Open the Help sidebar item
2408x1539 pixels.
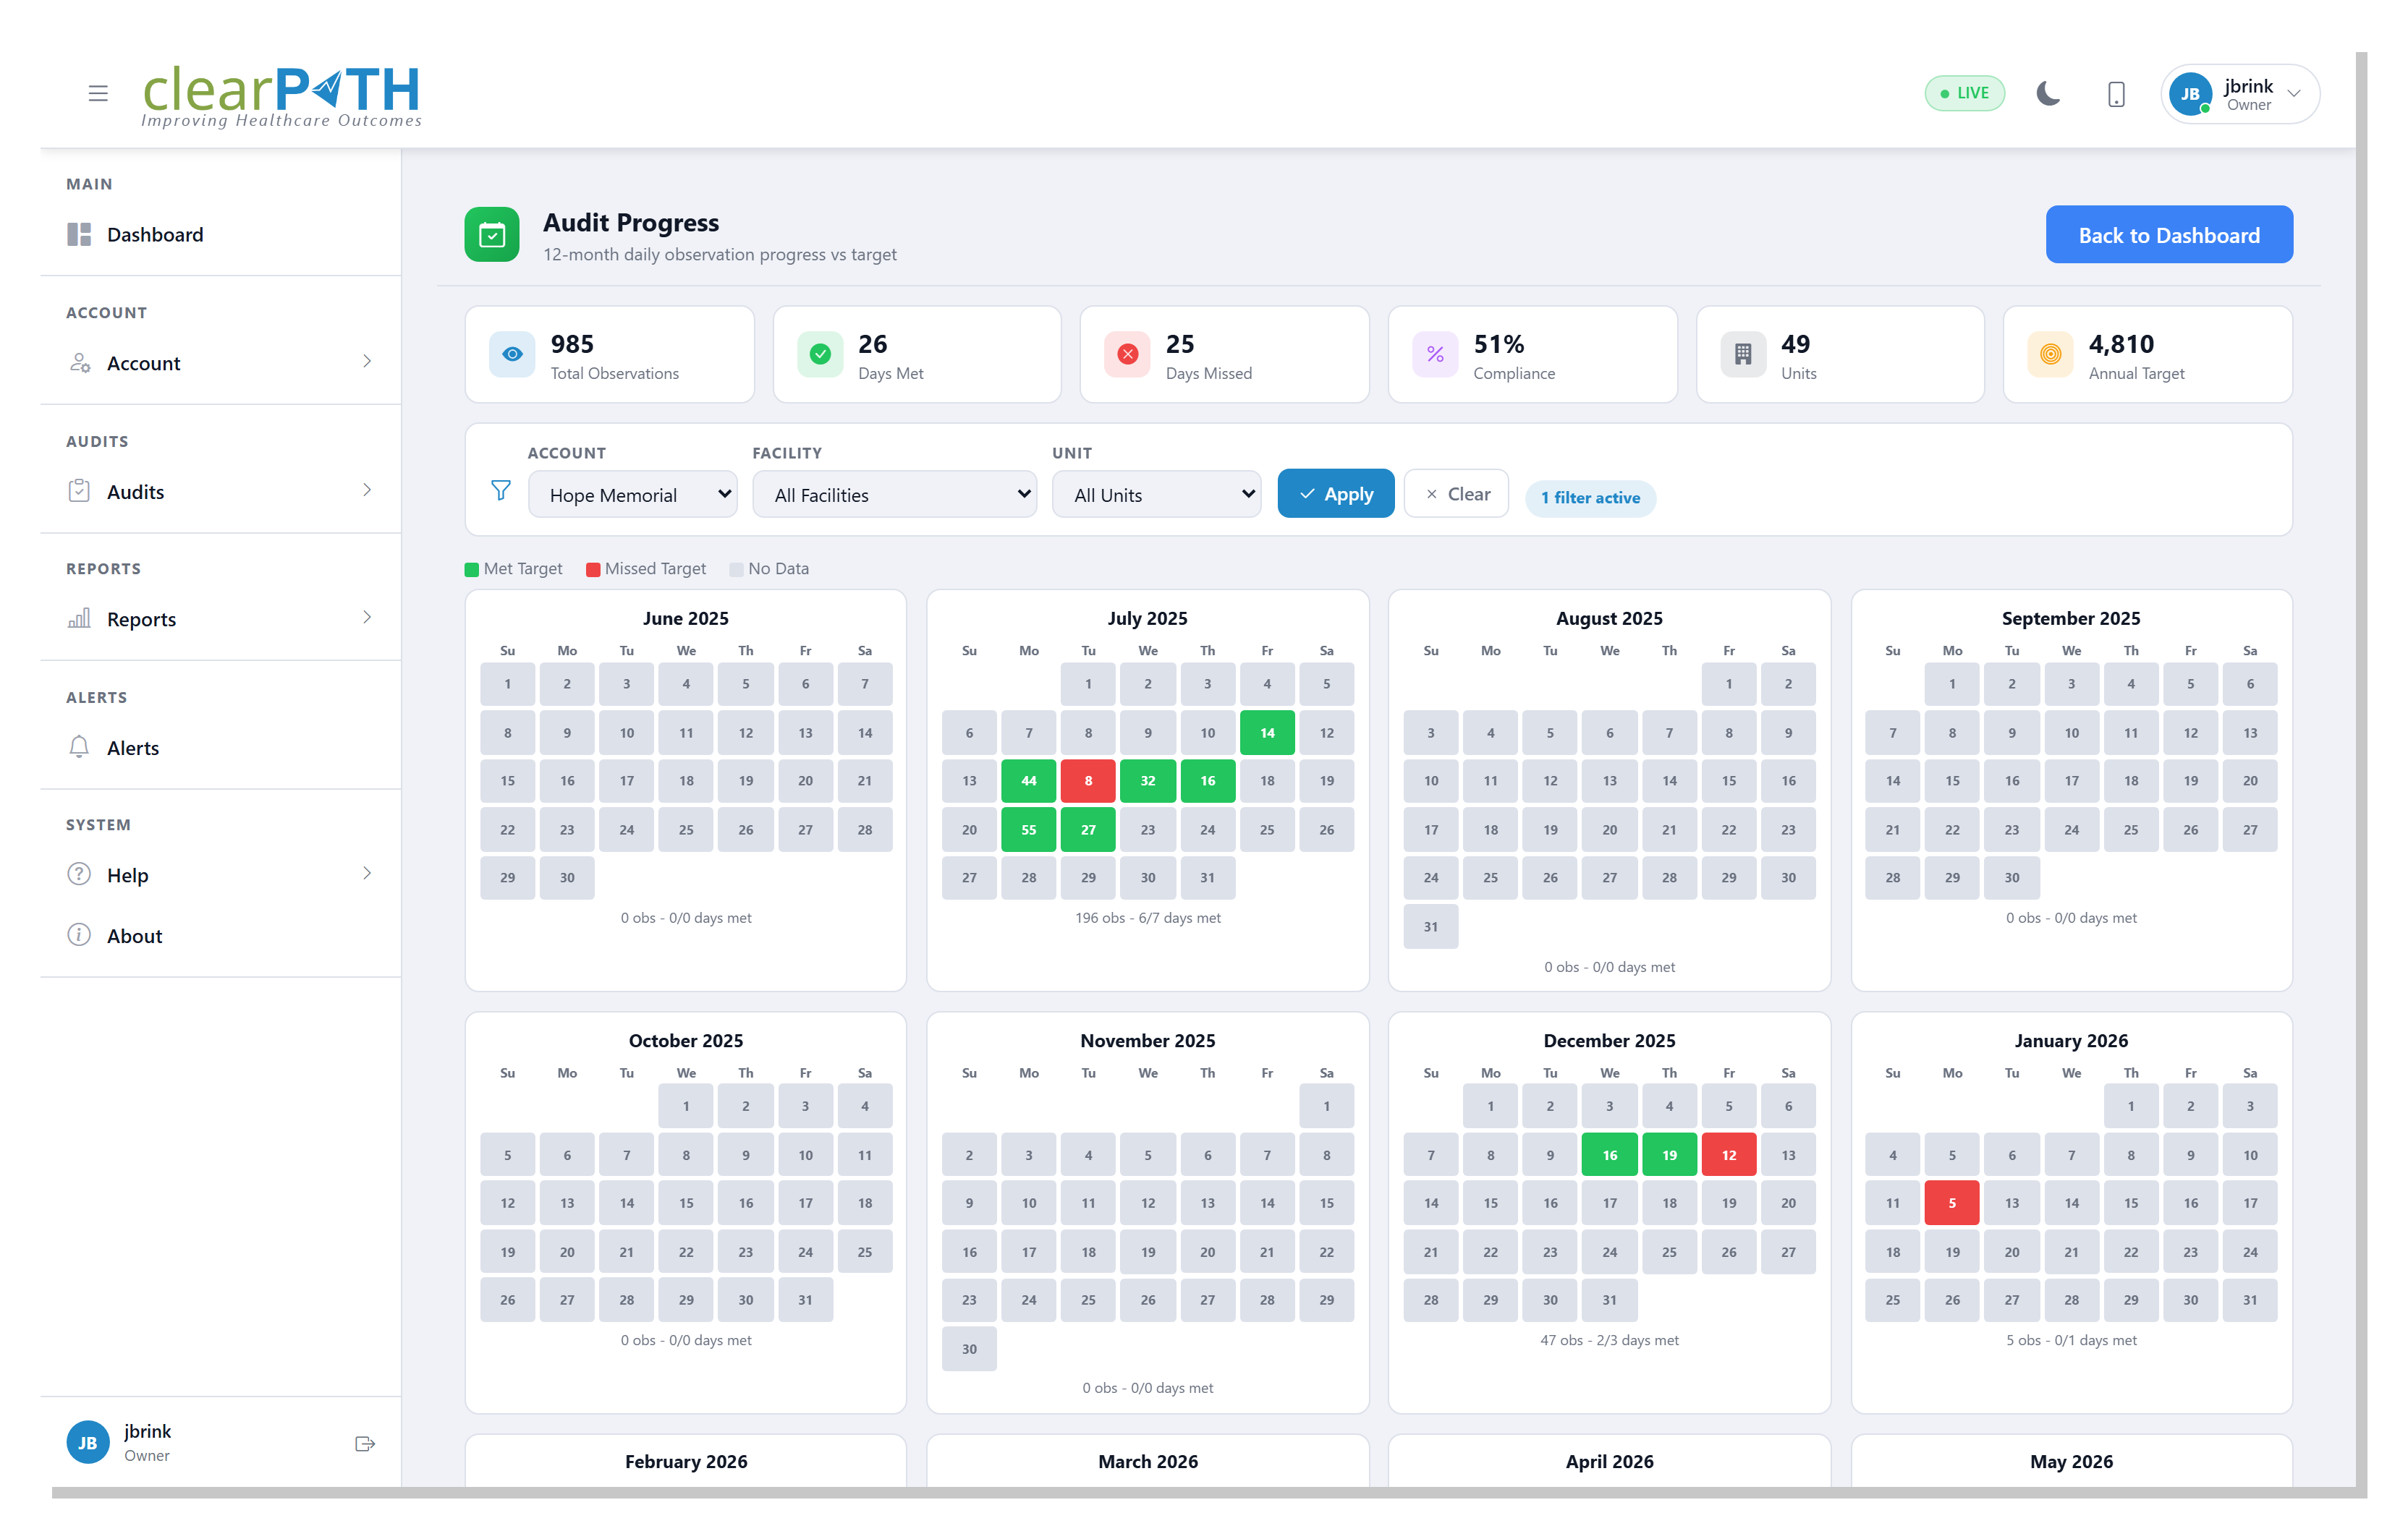point(220,875)
